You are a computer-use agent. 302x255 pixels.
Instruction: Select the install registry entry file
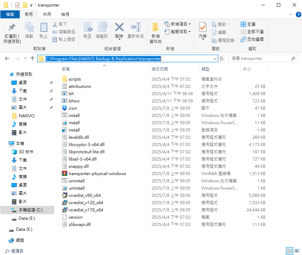74,130
